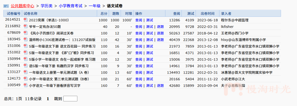Click document icon for 《添“口”歌》同步练习
Image resolution: width=297 pixels, height=106 pixels.
coord(26,53)
